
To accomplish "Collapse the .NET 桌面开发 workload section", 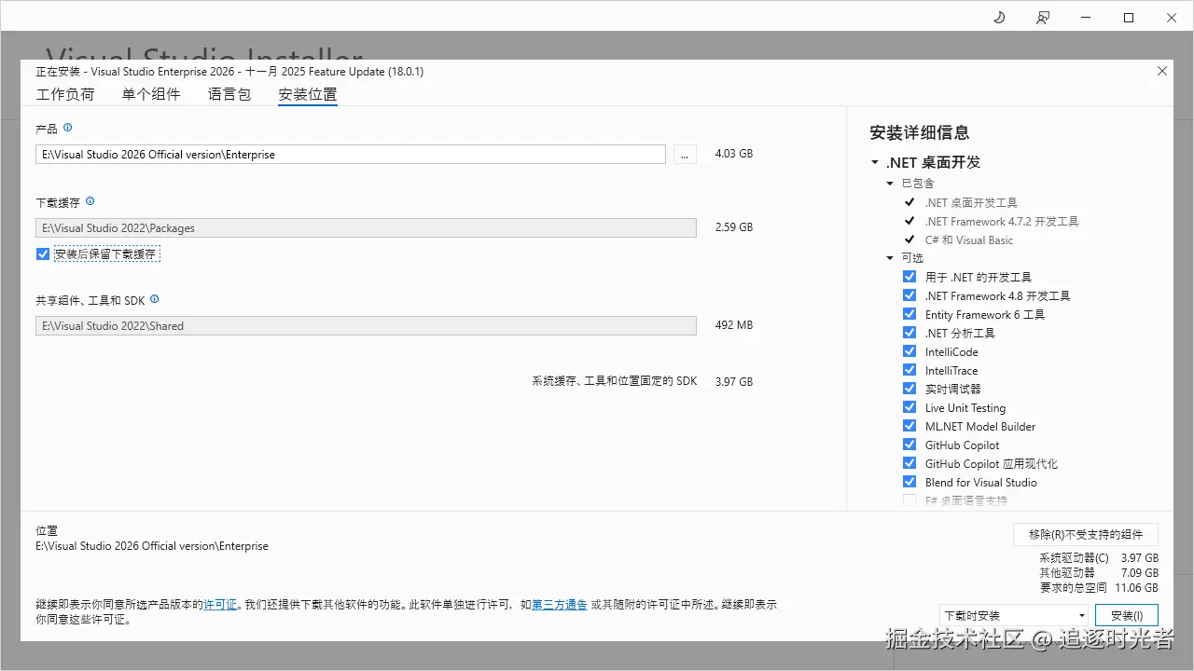I will [875, 162].
